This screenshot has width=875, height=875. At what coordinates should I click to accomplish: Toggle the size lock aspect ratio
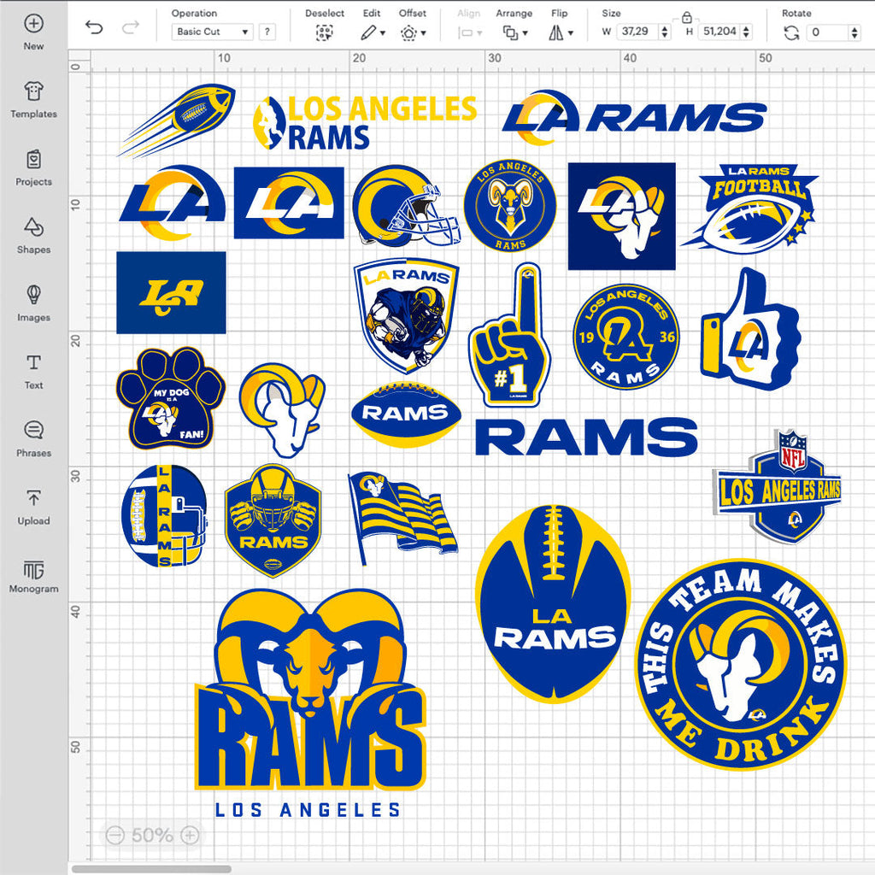(x=686, y=18)
